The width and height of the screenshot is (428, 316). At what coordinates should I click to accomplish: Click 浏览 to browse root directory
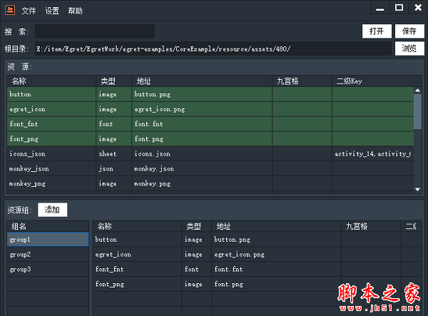click(409, 49)
